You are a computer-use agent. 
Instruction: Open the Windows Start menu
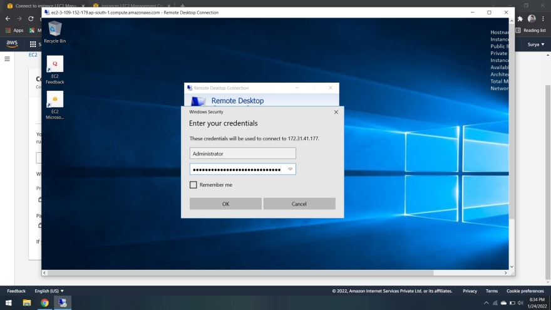click(x=9, y=302)
